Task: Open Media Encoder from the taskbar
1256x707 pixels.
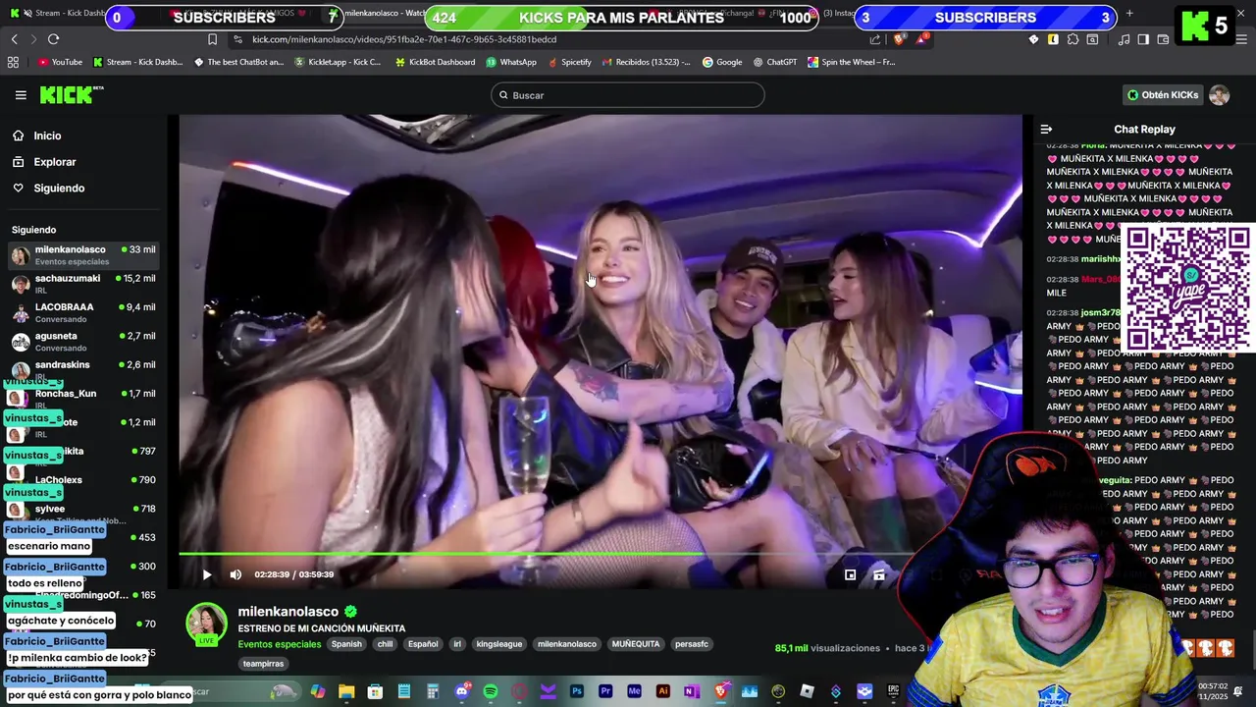Action: point(634,692)
